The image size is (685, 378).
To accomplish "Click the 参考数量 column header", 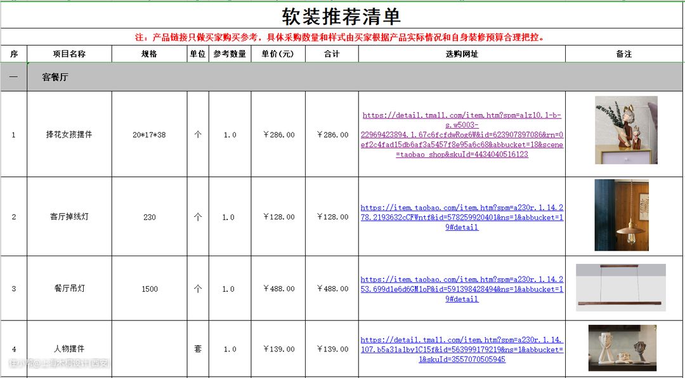I will coord(230,54).
